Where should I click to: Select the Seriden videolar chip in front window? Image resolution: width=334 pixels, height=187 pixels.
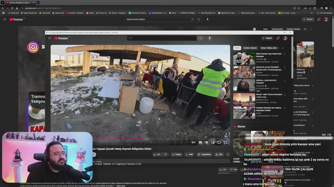(250, 48)
